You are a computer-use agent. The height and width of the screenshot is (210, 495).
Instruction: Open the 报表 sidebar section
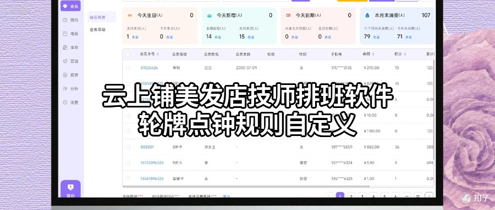coord(70,75)
